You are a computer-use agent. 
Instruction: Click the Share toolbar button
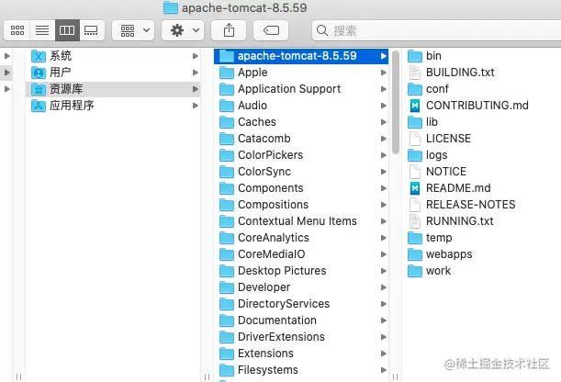[x=229, y=30]
